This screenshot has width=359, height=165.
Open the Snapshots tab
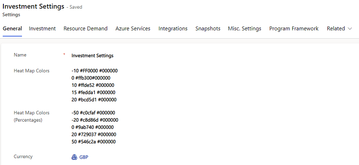(x=208, y=29)
